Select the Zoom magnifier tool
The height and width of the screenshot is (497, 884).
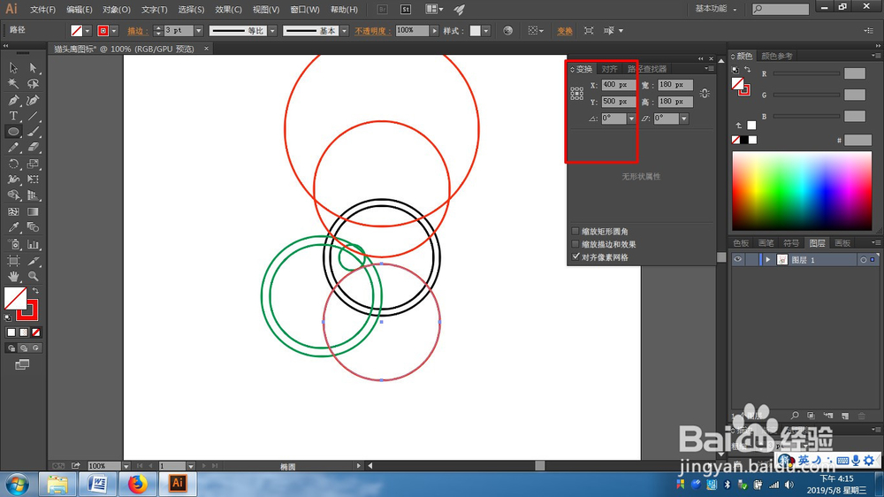[33, 277]
